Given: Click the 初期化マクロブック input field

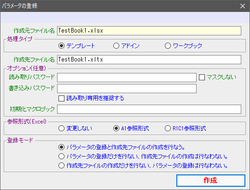Looking at the screenshot, I should (149, 109).
